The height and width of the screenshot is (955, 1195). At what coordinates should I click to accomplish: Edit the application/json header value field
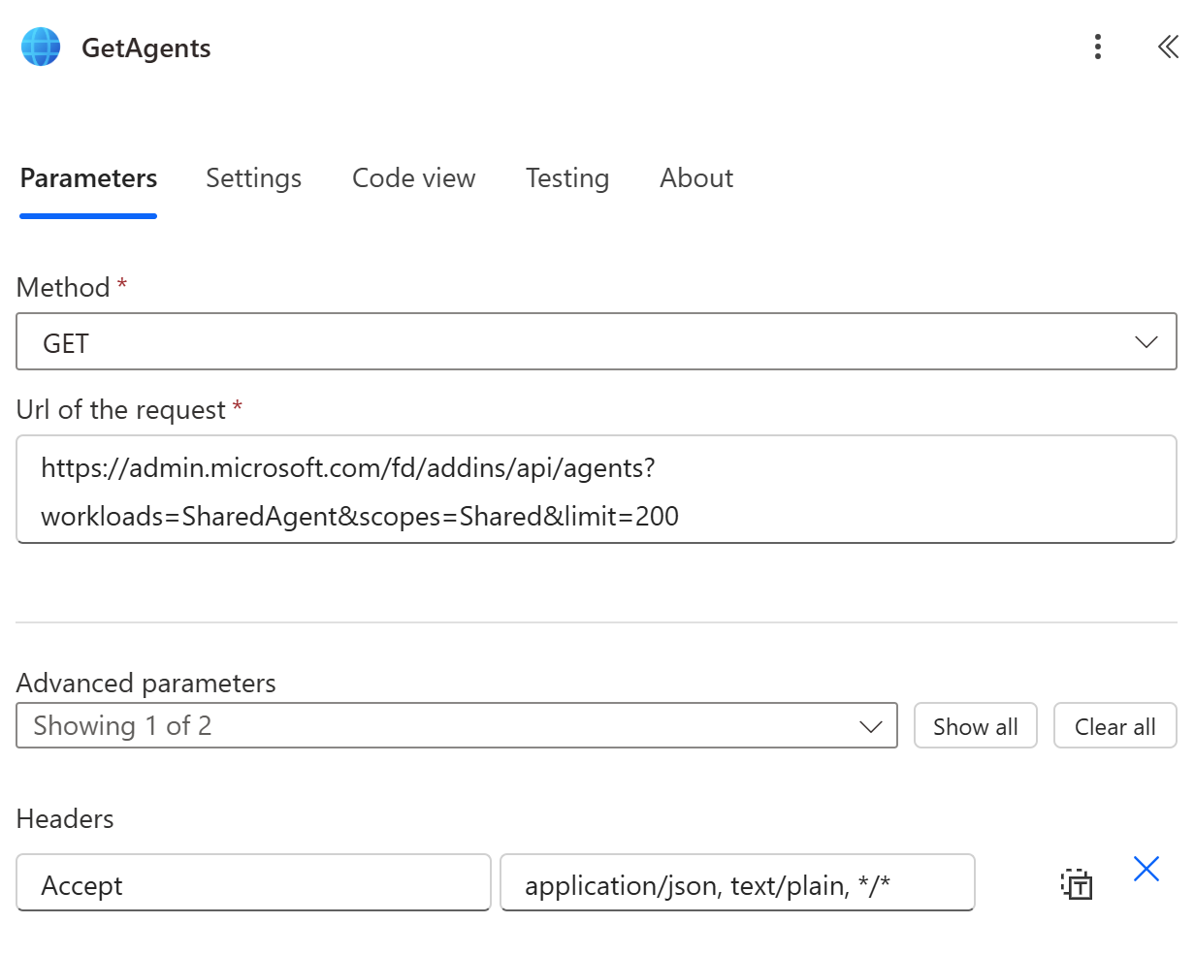click(x=736, y=884)
